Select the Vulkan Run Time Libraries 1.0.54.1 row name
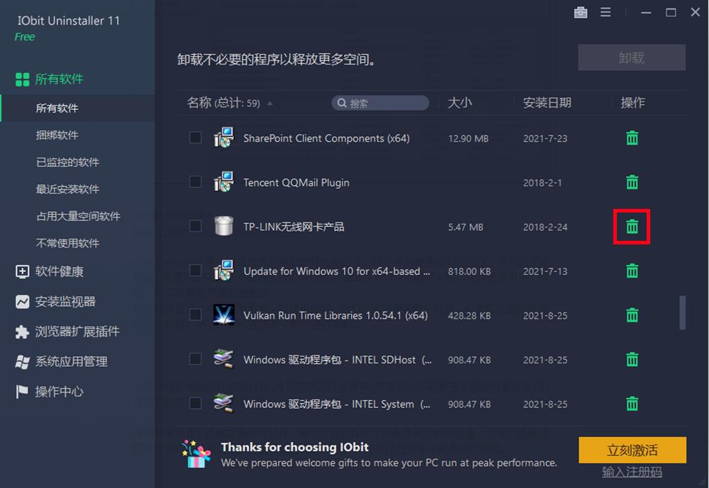Viewport: 709px width, 488px height. point(335,315)
